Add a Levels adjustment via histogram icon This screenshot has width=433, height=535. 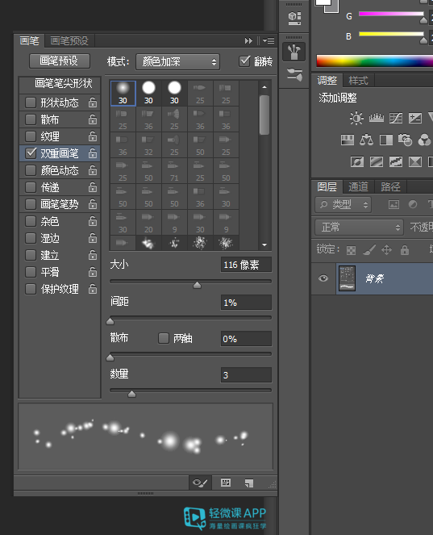[x=377, y=118]
